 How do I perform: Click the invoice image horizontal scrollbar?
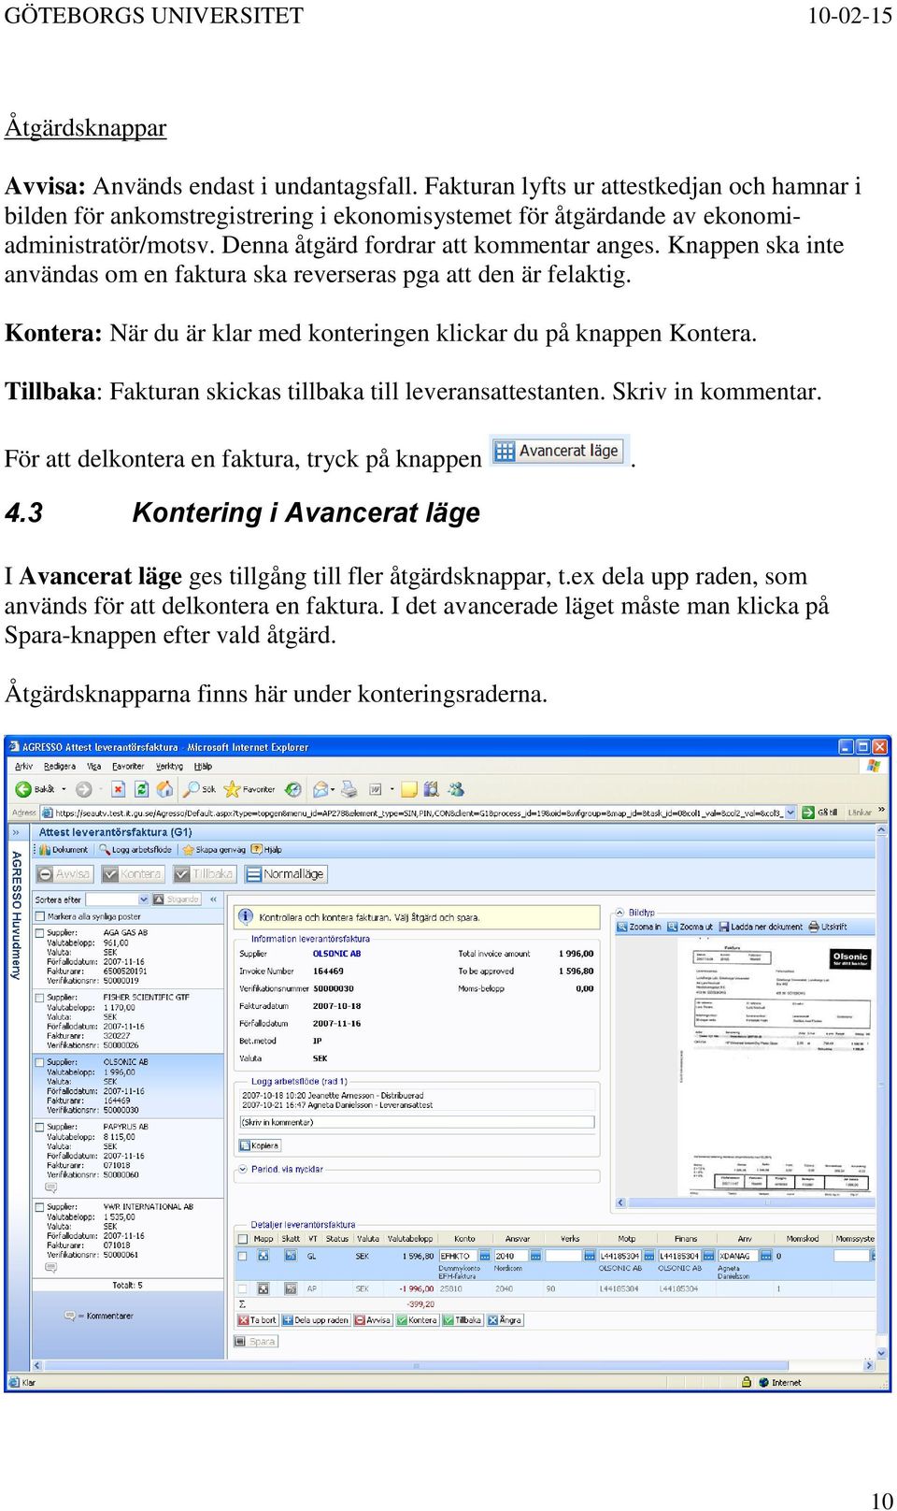click(x=745, y=1202)
